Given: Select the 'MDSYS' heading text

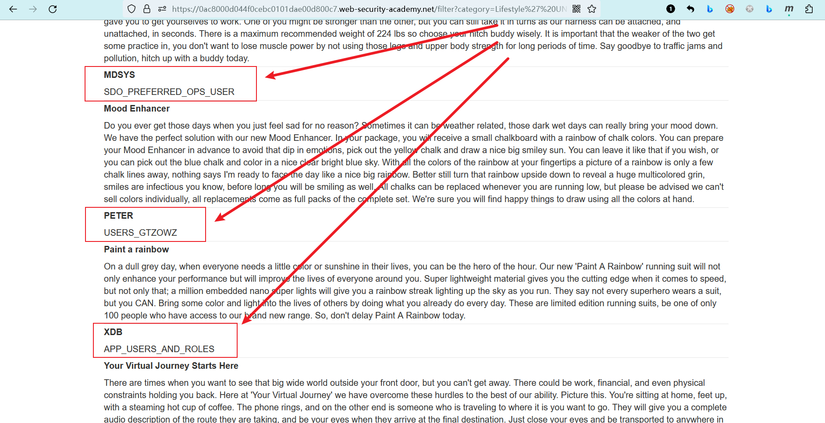Looking at the screenshot, I should [119, 75].
